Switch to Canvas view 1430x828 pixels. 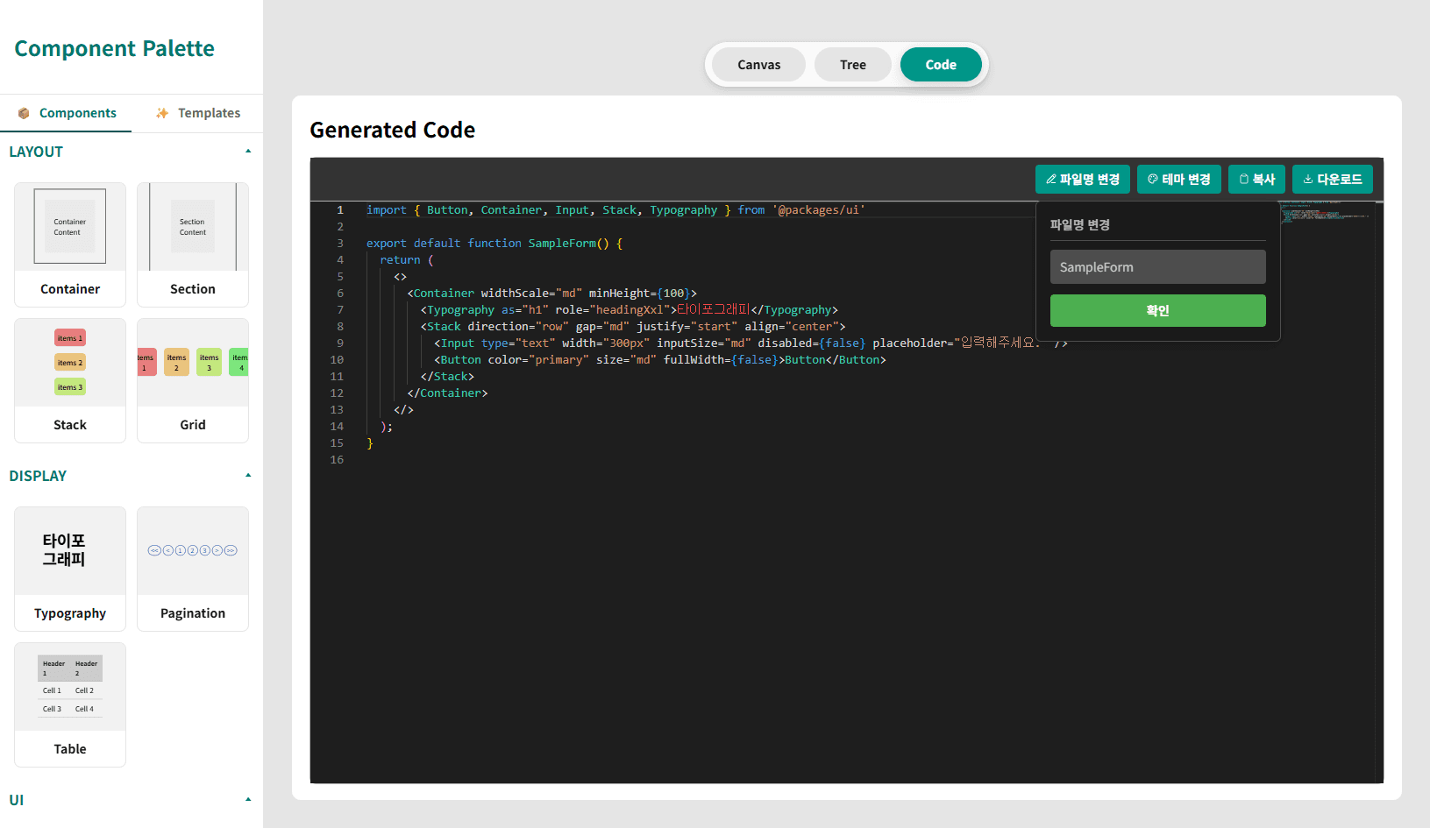[758, 64]
